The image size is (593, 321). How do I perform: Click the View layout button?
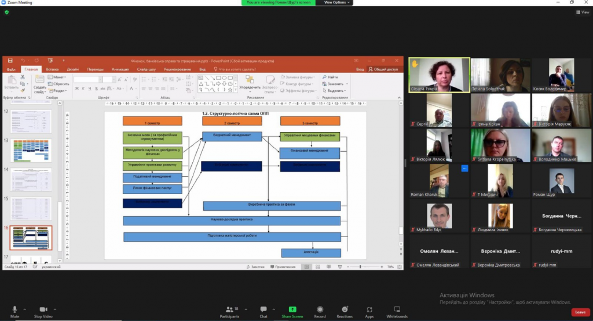pos(582,12)
